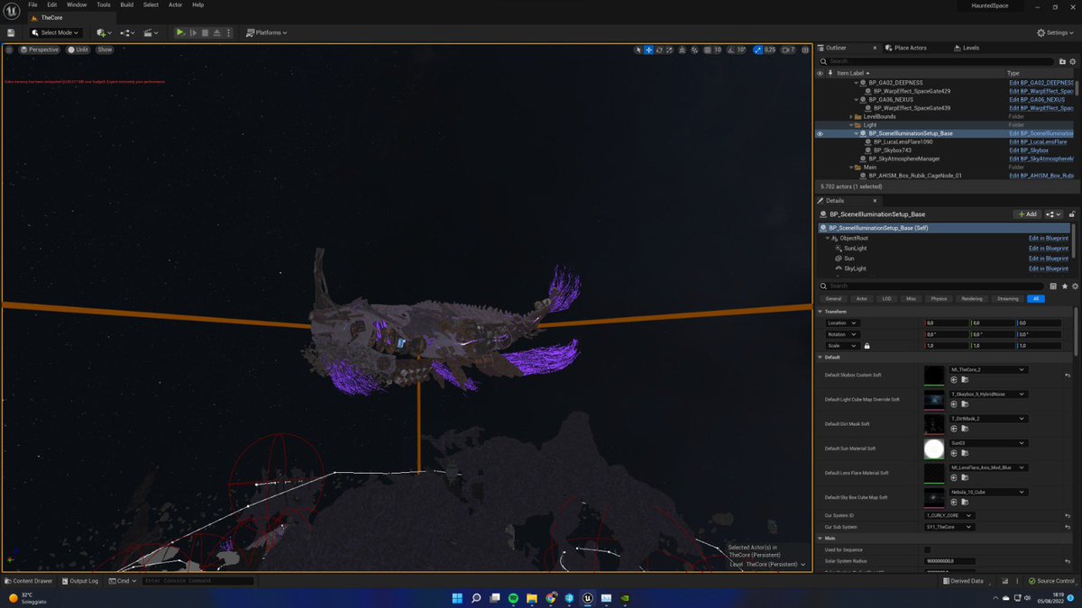
Task: Open the viewport Show menu
Action: 105,50
